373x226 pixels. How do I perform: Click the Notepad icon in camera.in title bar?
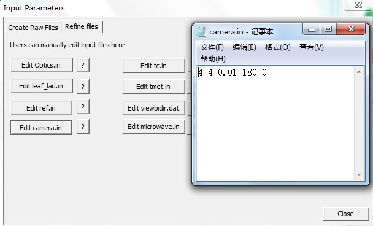[x=201, y=32]
